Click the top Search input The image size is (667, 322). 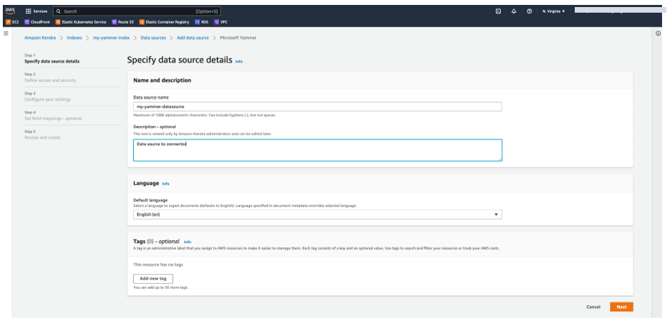137,11
